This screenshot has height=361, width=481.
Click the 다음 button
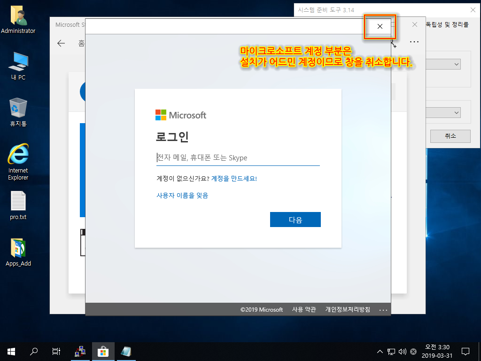coord(295,220)
